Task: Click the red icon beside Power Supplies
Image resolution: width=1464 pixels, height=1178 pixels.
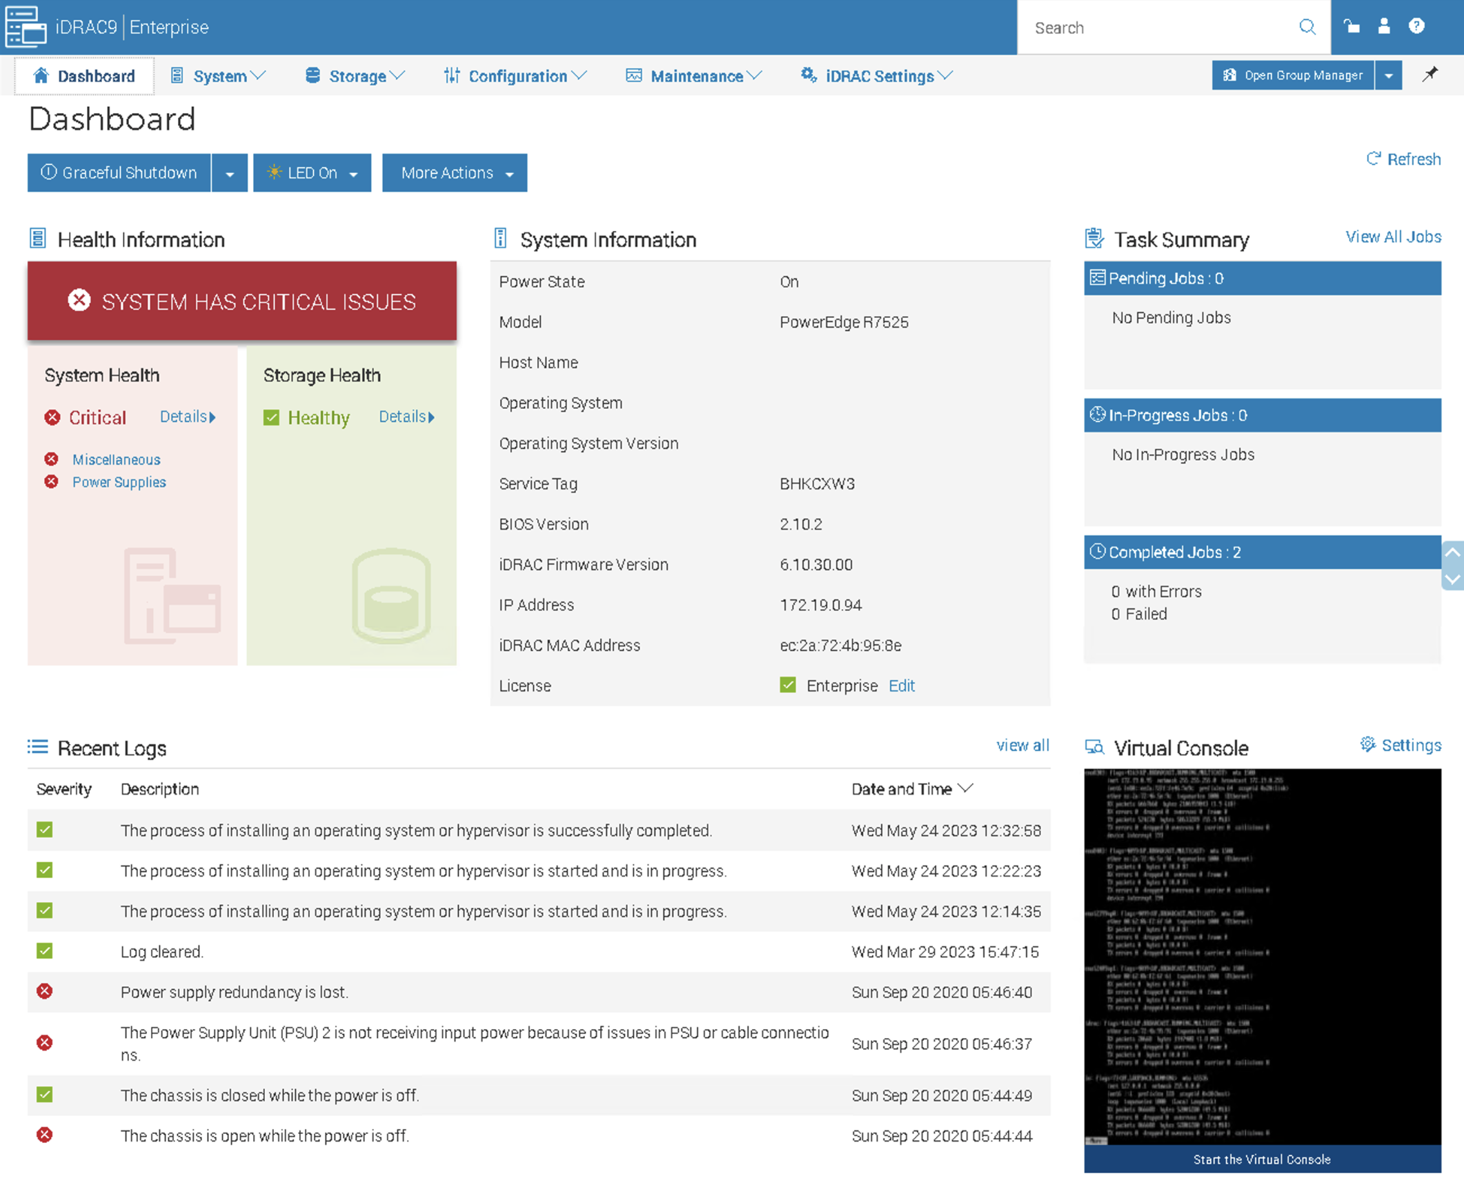Action: pyautogui.click(x=52, y=481)
